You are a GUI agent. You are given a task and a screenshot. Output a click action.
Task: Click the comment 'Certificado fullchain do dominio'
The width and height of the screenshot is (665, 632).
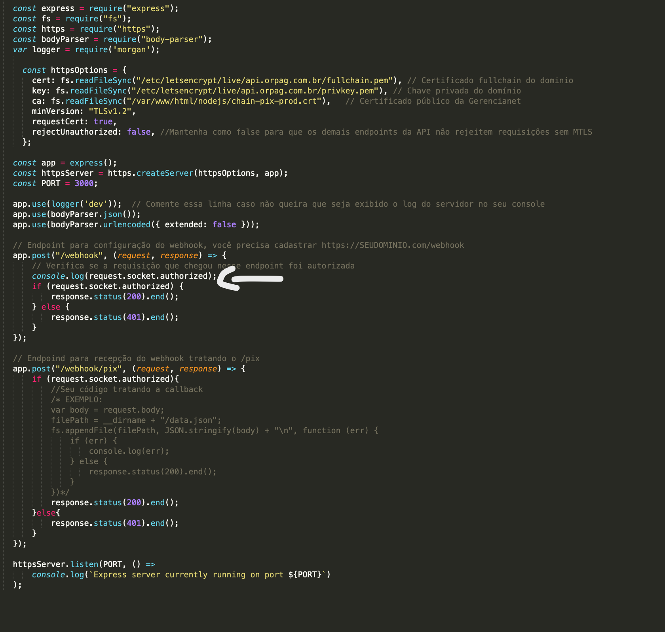point(490,80)
